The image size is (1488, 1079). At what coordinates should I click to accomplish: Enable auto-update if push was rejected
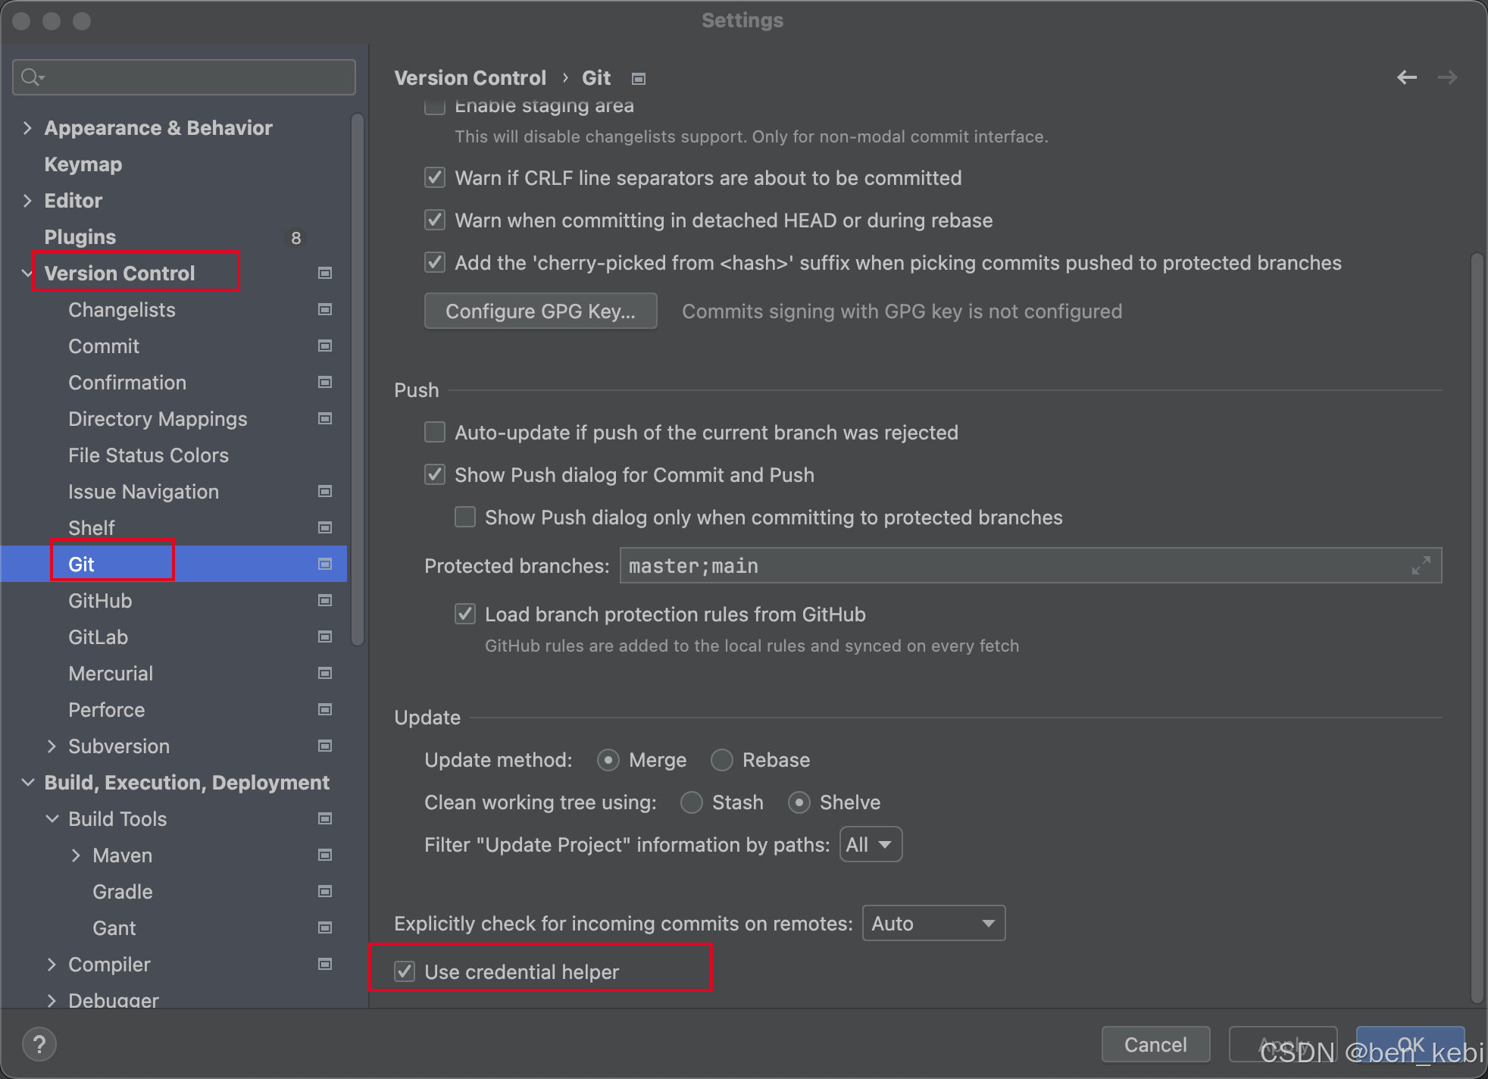(435, 432)
